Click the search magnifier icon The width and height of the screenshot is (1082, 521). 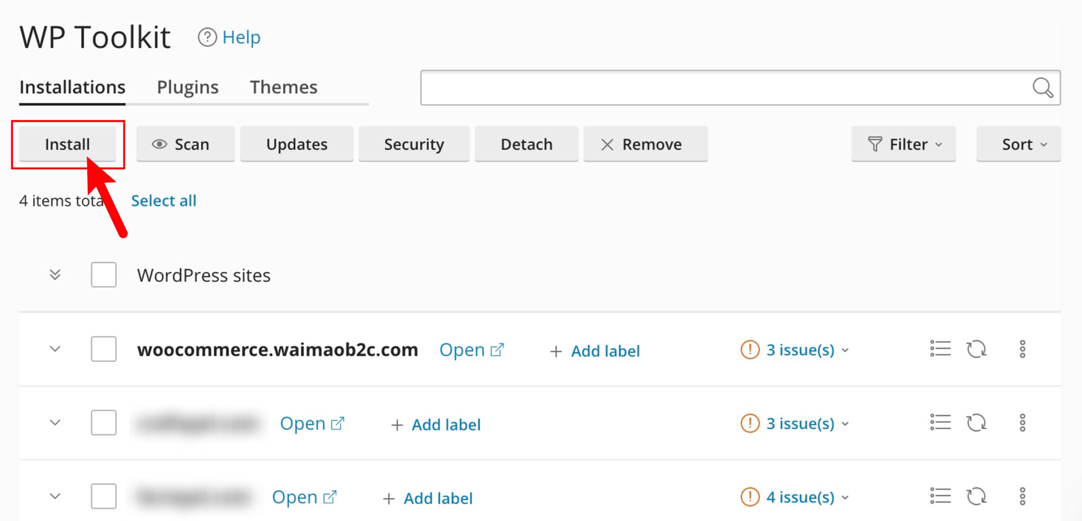coord(1042,88)
